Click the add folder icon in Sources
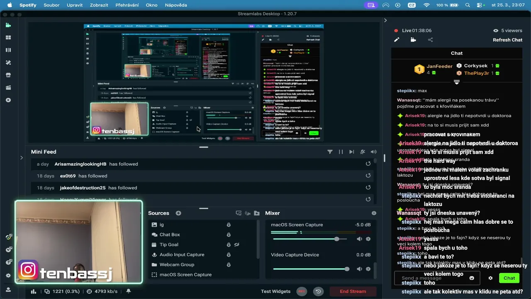Image resolution: width=531 pixels, height=299 pixels. point(257,213)
